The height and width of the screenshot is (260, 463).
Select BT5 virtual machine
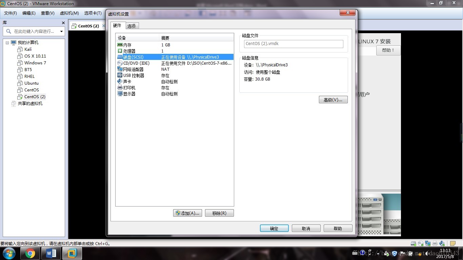click(28, 70)
